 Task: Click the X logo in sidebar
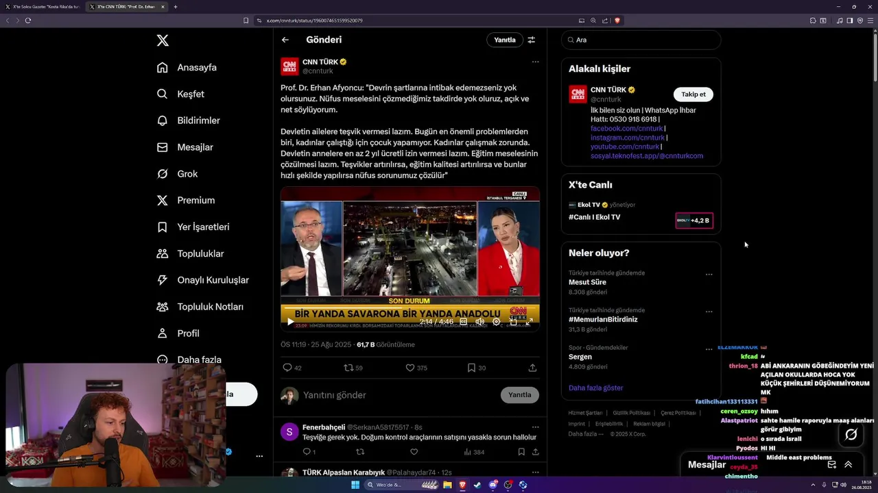click(x=163, y=40)
